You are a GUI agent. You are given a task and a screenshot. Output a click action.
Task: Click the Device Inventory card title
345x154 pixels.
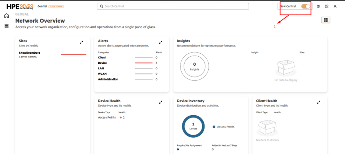click(x=191, y=101)
